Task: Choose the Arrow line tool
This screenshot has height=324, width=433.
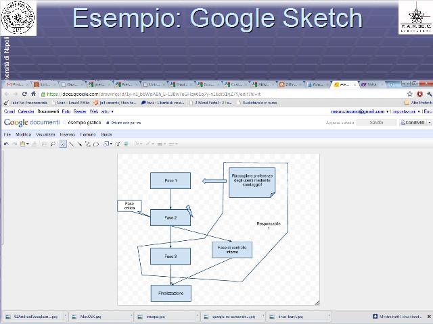Action: tap(80, 144)
